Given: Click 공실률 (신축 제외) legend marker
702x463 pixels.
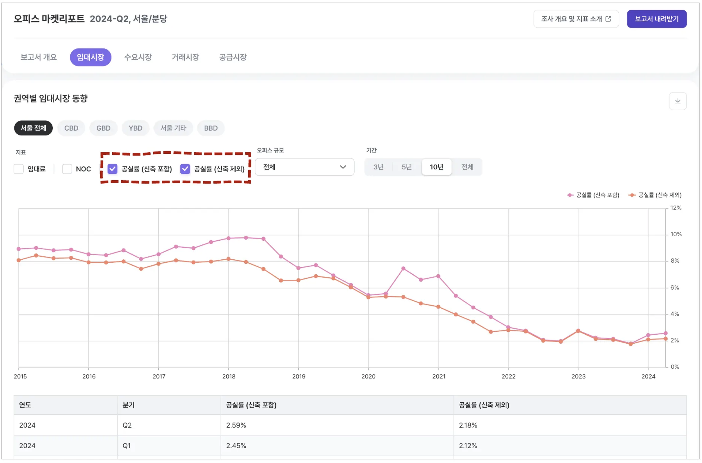Looking at the screenshot, I should point(632,195).
